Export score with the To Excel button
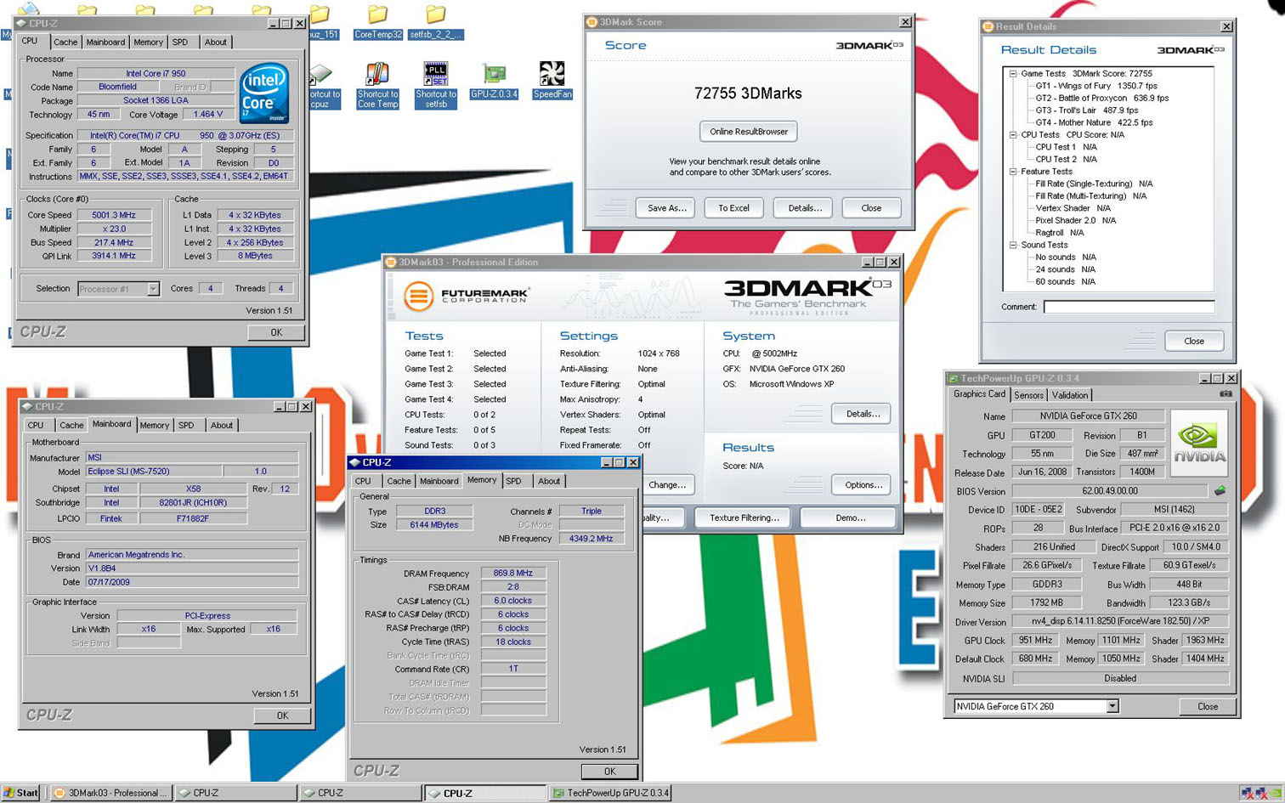This screenshot has width=1285, height=803. pos(733,208)
